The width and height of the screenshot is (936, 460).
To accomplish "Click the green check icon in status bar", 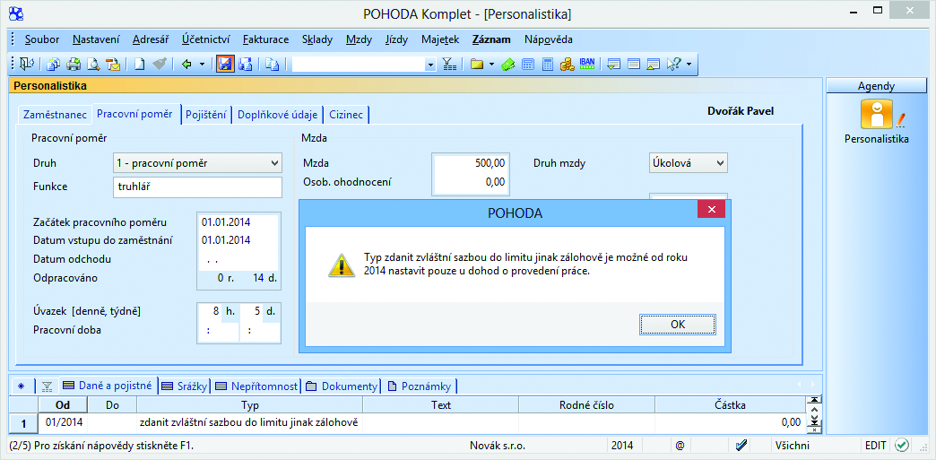I will click(902, 445).
